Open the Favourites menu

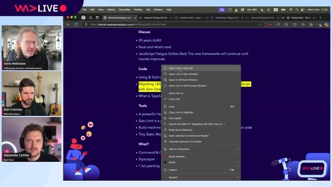[x=125, y=10]
